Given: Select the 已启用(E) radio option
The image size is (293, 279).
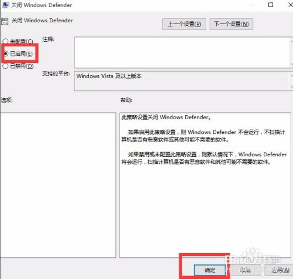Looking at the screenshot, I should point(18,53).
